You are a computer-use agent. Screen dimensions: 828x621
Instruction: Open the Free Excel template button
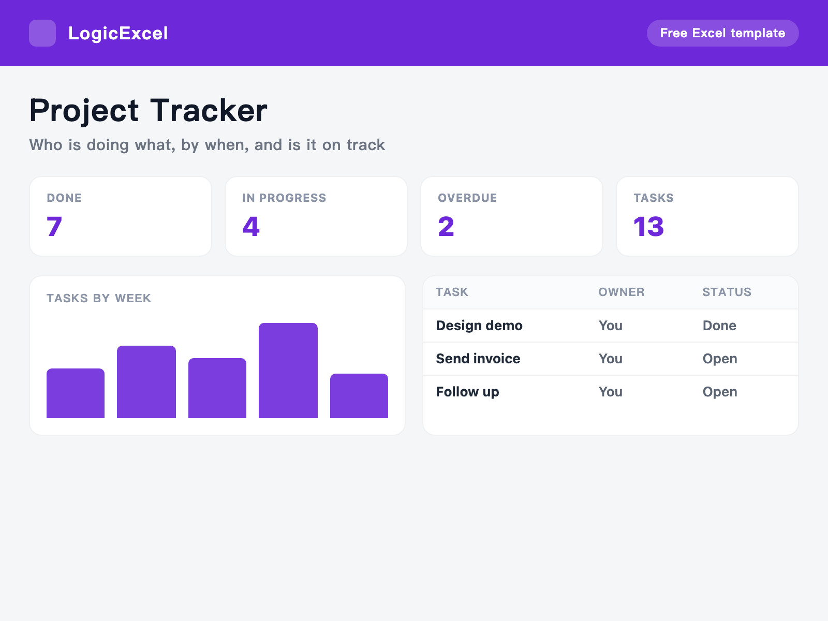tap(722, 33)
